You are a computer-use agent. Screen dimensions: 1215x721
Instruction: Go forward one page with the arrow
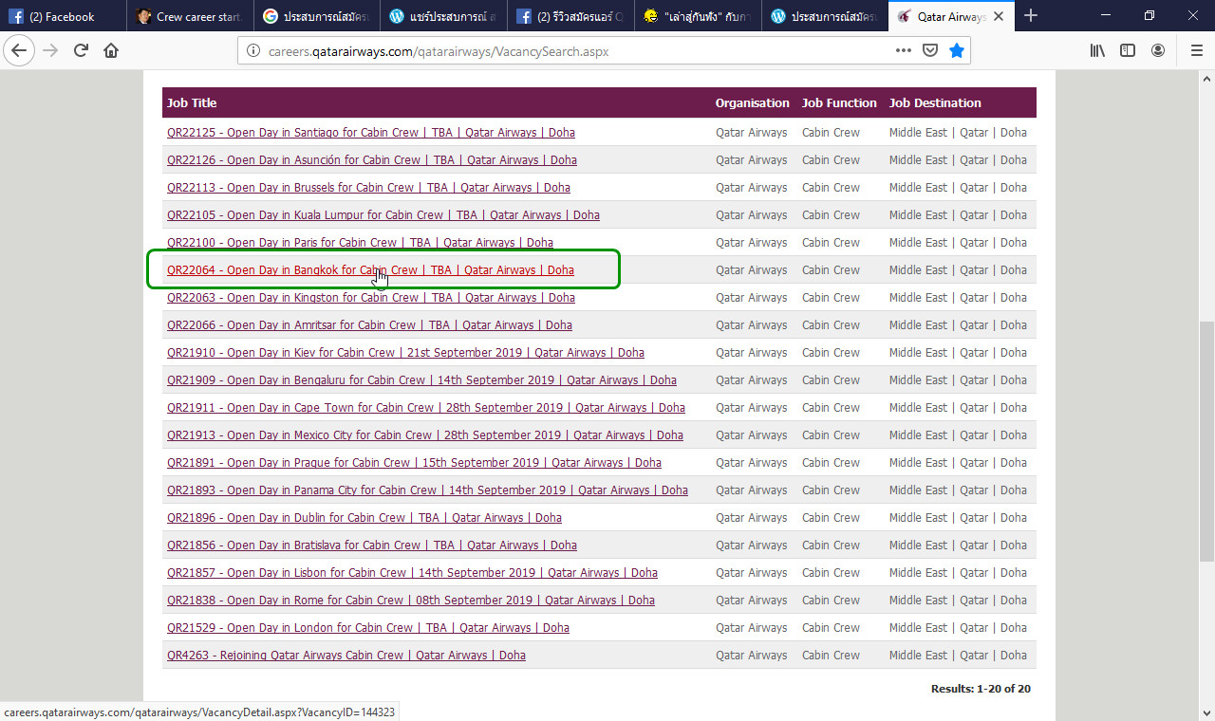click(x=50, y=51)
